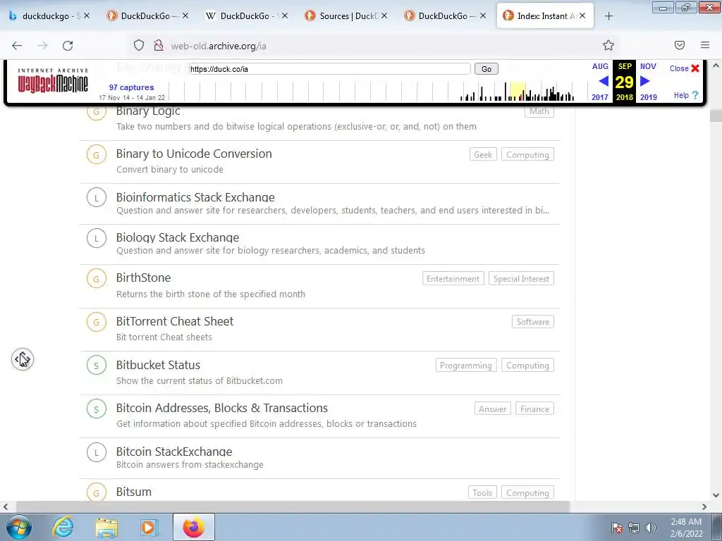Close the Wayback toolbar with red X
This screenshot has height=541, width=722.
tap(695, 68)
